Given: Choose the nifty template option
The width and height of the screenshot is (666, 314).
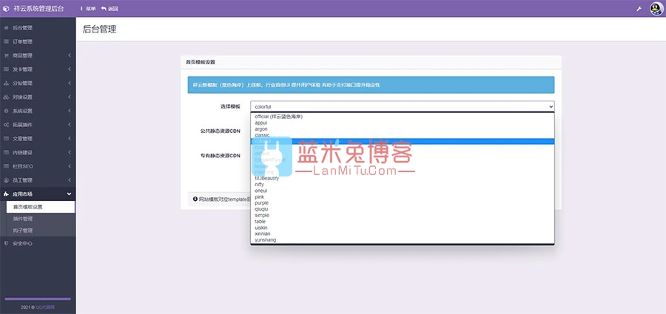Looking at the screenshot, I should click(403, 185).
